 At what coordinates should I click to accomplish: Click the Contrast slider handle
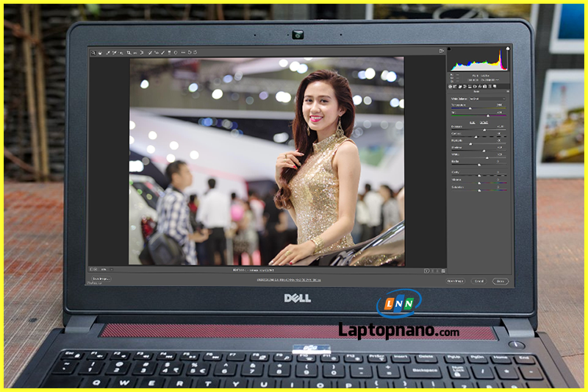476,137
